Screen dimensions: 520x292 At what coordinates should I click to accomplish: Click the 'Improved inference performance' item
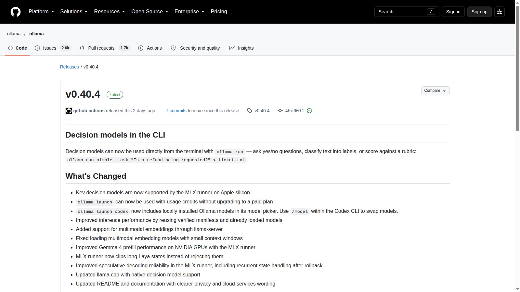pos(179,220)
